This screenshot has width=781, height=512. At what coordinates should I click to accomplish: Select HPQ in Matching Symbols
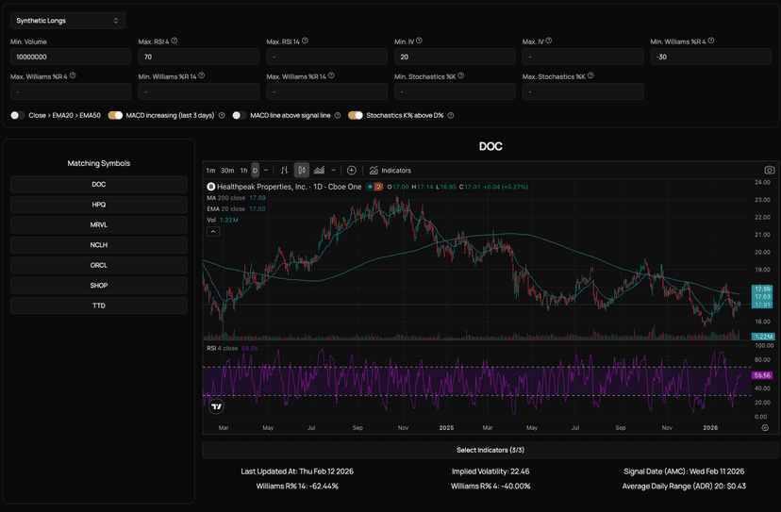pos(99,205)
